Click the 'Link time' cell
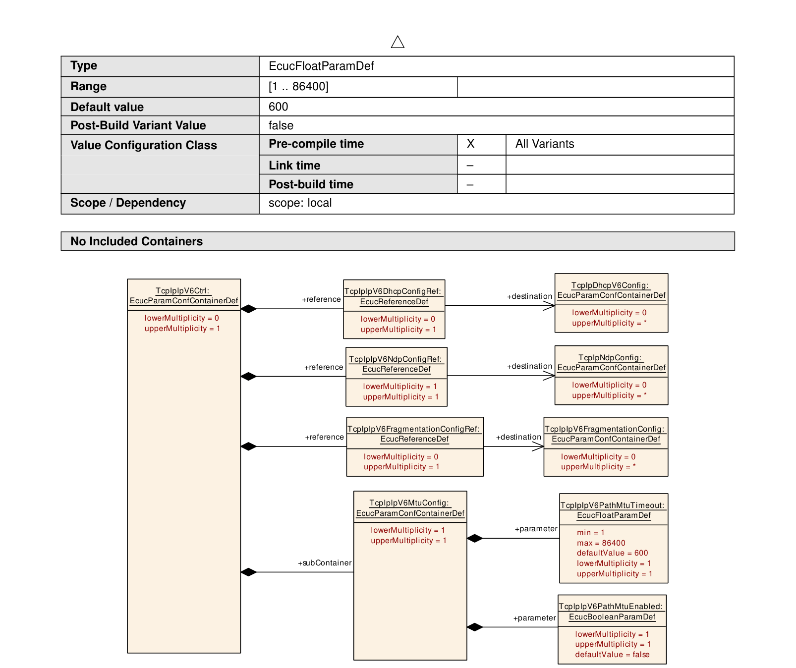 [x=358, y=165]
